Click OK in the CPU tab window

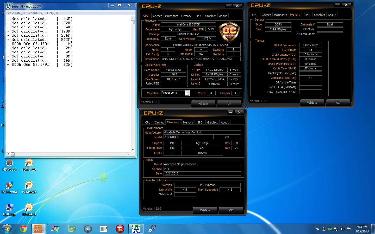[x=229, y=104]
